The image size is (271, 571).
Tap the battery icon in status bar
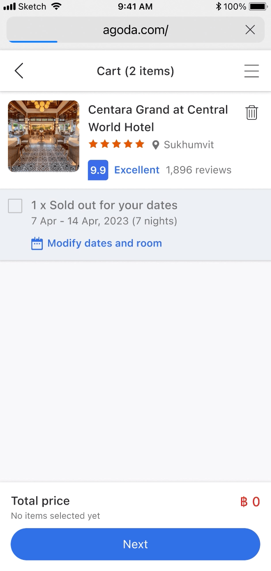tap(257, 7)
